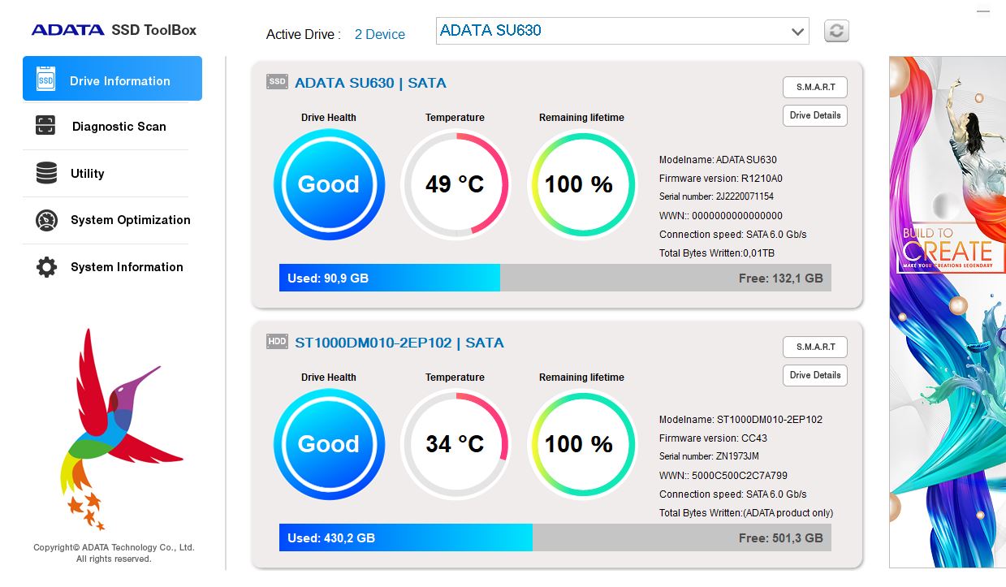The width and height of the screenshot is (1006, 587).
Task: Click the Build to Create banner
Action: click(x=948, y=312)
